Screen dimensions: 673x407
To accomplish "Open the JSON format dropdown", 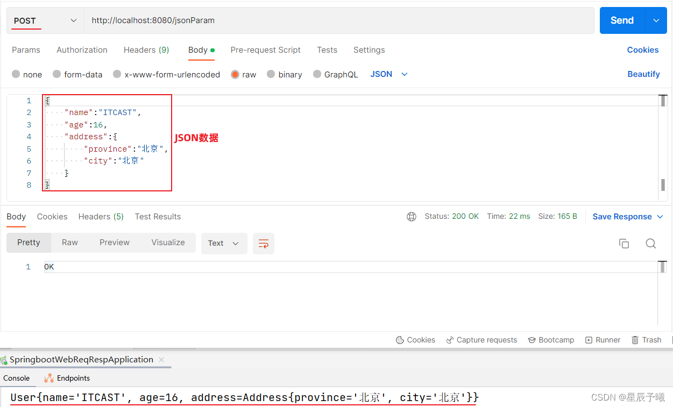I will tap(389, 74).
